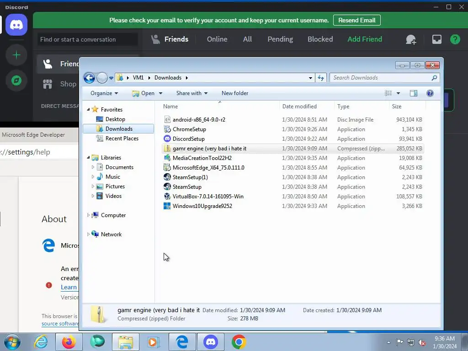Viewport: 468px width, 351px height.
Task: Switch to Discord Pending tab
Action: (x=280, y=39)
